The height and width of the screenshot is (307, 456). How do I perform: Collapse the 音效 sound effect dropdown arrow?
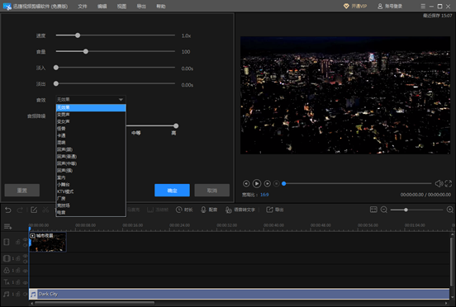point(121,100)
